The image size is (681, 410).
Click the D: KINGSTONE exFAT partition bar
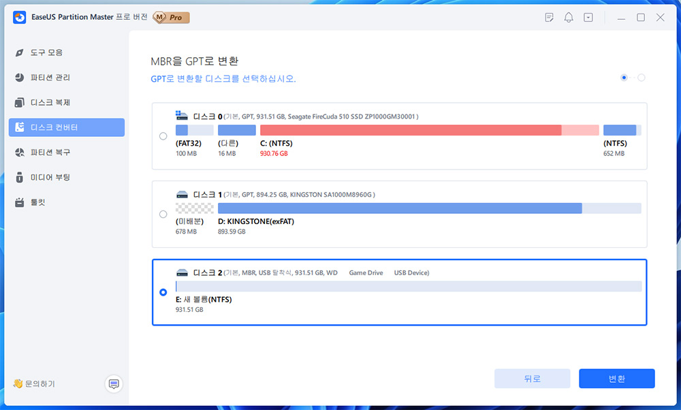(x=430, y=208)
